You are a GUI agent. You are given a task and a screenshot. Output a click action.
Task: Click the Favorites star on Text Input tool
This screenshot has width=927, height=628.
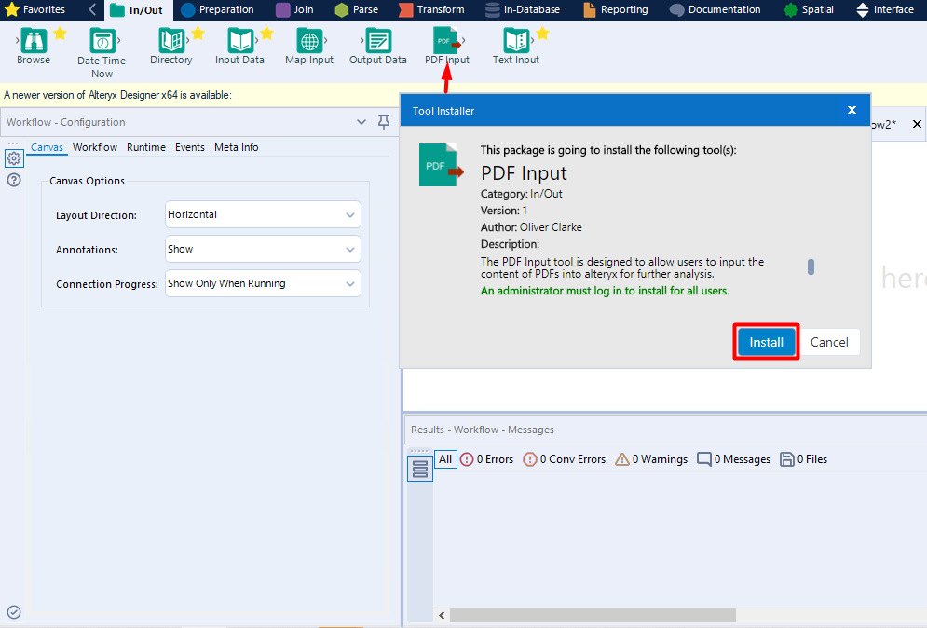click(543, 34)
